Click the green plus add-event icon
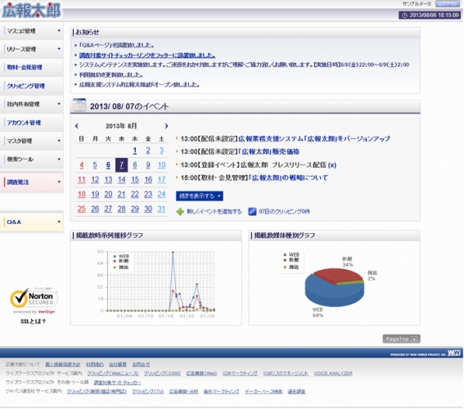This screenshot has width=464, height=409. click(x=180, y=212)
